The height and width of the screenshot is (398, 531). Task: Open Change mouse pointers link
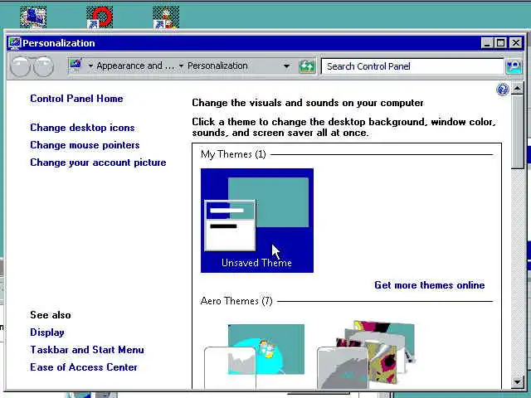click(85, 145)
